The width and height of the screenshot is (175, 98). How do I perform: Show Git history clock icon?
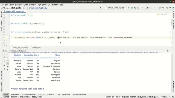pyautogui.click(x=160, y=8)
